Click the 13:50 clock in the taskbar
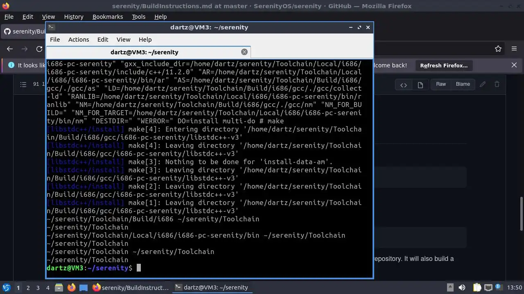This screenshot has height=294, width=524. click(515, 287)
